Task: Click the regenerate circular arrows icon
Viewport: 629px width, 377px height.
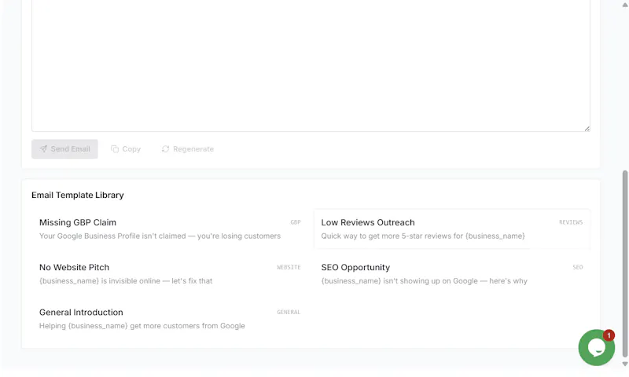Action: 165,149
